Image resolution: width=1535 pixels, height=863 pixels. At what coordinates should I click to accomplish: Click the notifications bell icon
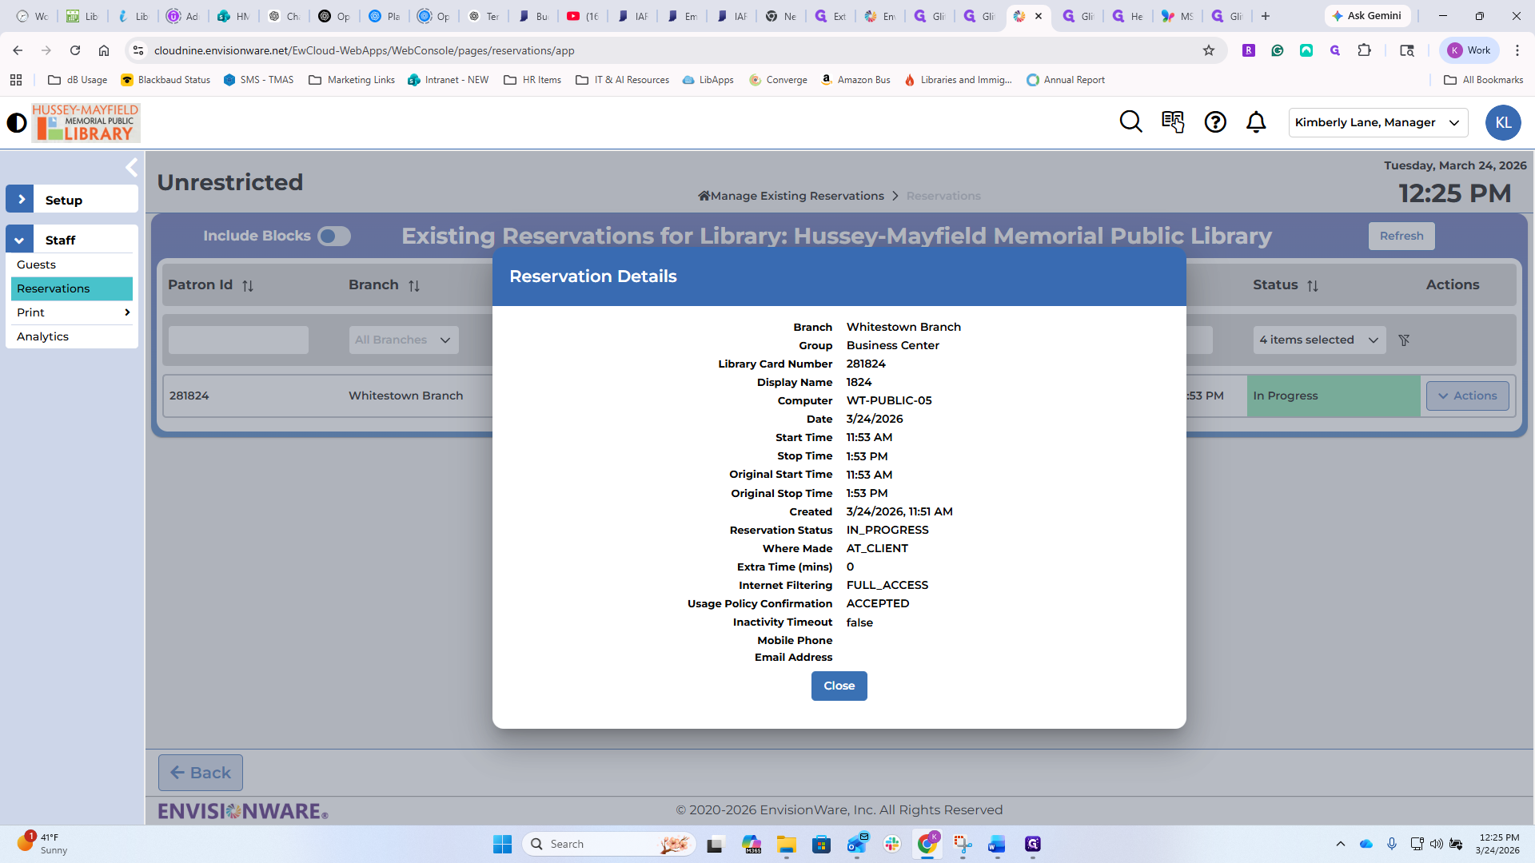1256,122
